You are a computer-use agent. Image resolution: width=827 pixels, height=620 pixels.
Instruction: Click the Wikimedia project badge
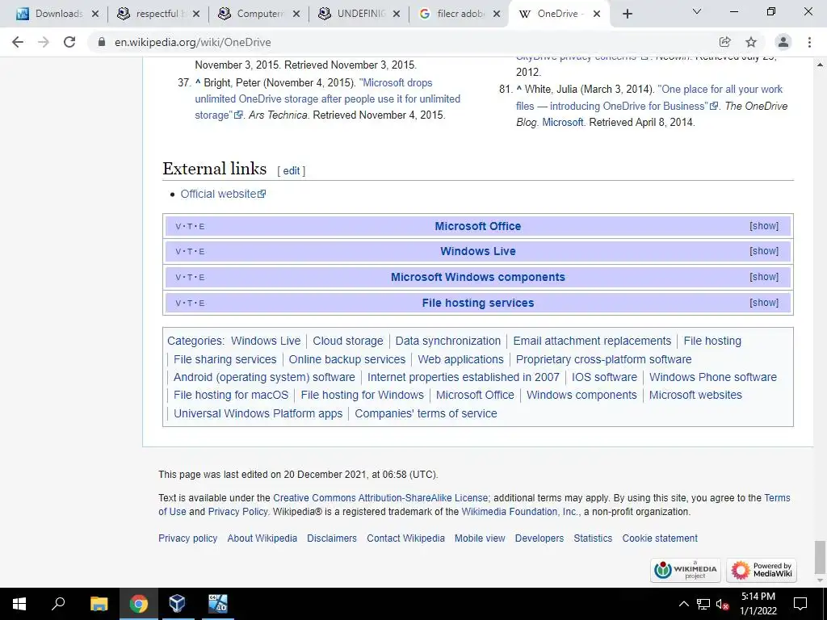(686, 571)
